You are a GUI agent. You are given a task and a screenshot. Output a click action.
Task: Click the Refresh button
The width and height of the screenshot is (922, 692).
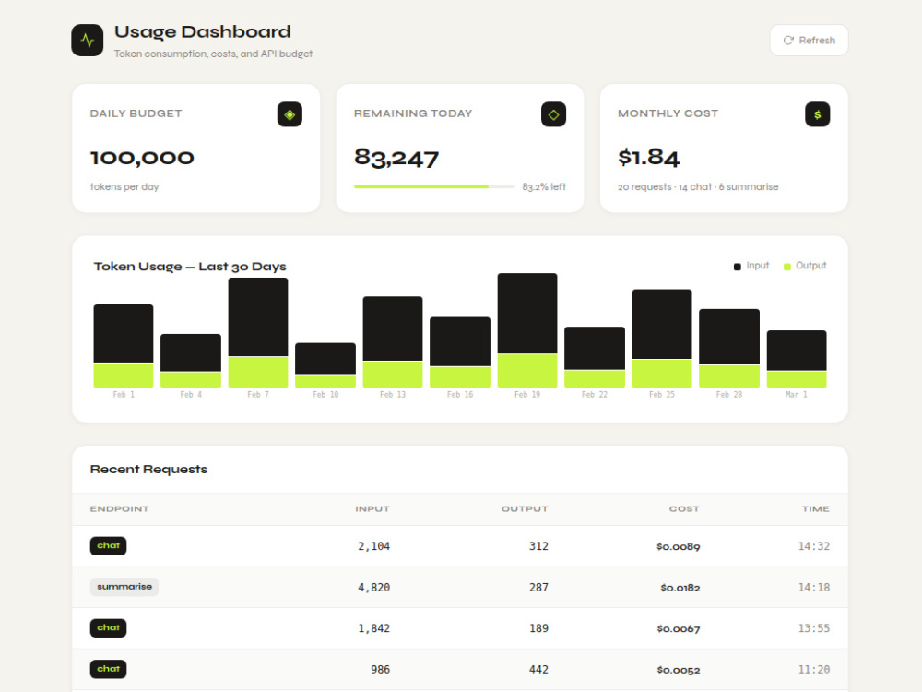pos(810,40)
